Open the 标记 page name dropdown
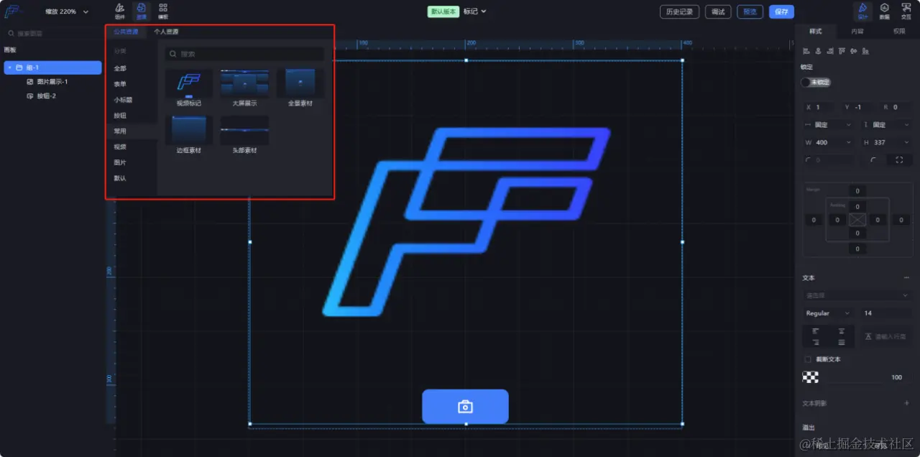Screen dimensions: 920x457 (474, 11)
